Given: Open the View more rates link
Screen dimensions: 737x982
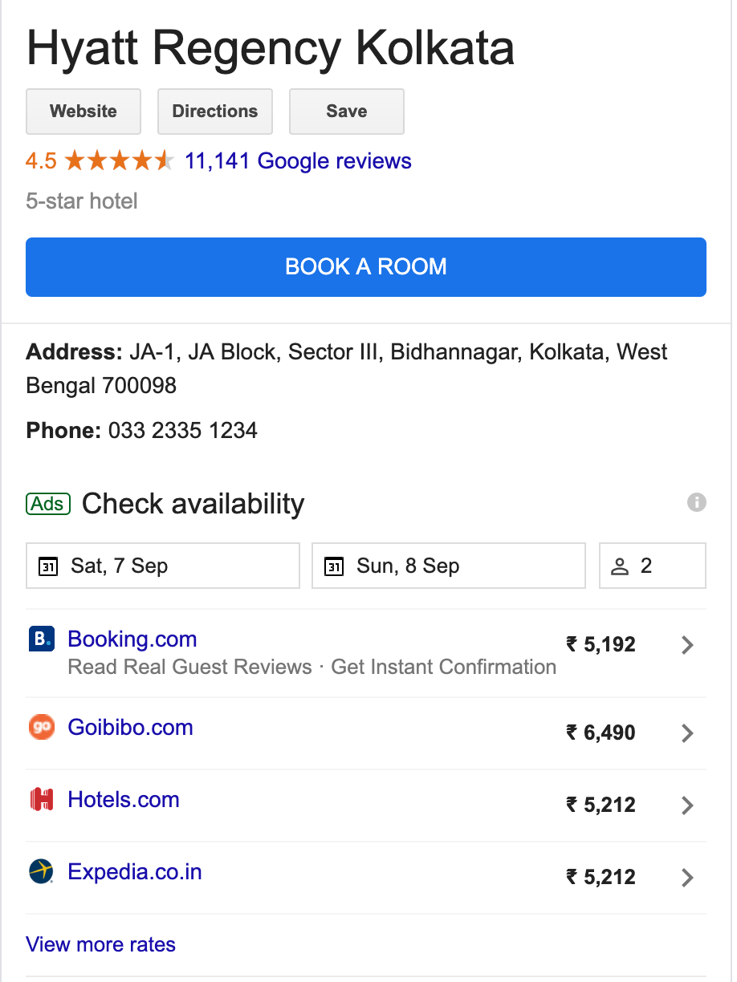Looking at the screenshot, I should pos(101,944).
